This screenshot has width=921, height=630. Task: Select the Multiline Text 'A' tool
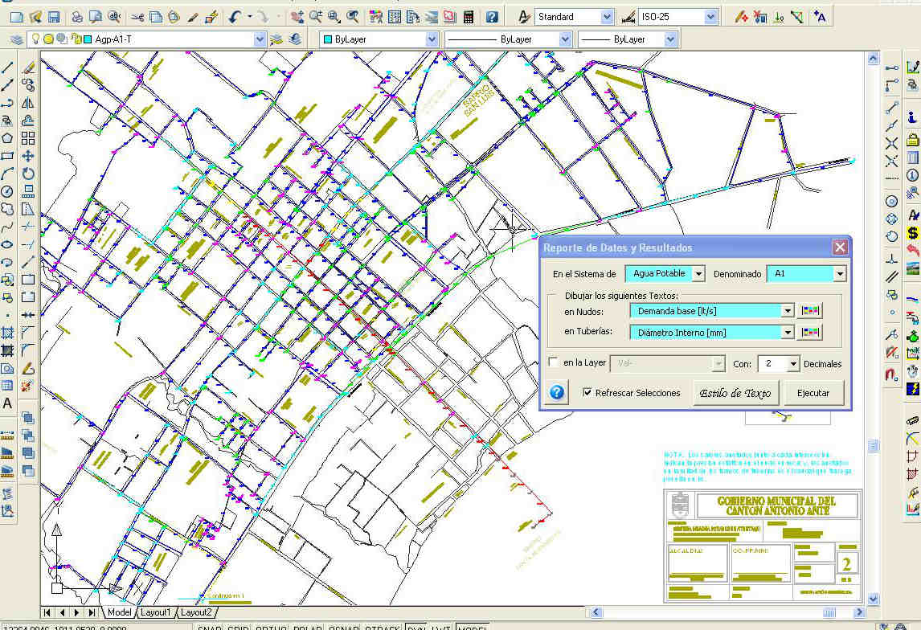(8, 403)
